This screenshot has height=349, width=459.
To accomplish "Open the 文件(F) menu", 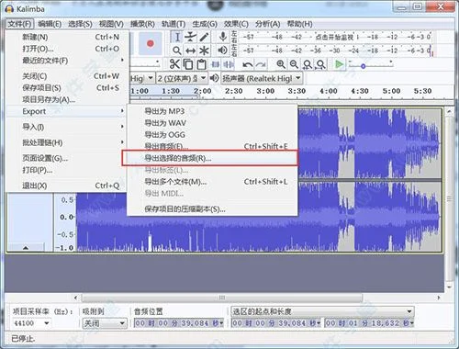I will point(19,24).
